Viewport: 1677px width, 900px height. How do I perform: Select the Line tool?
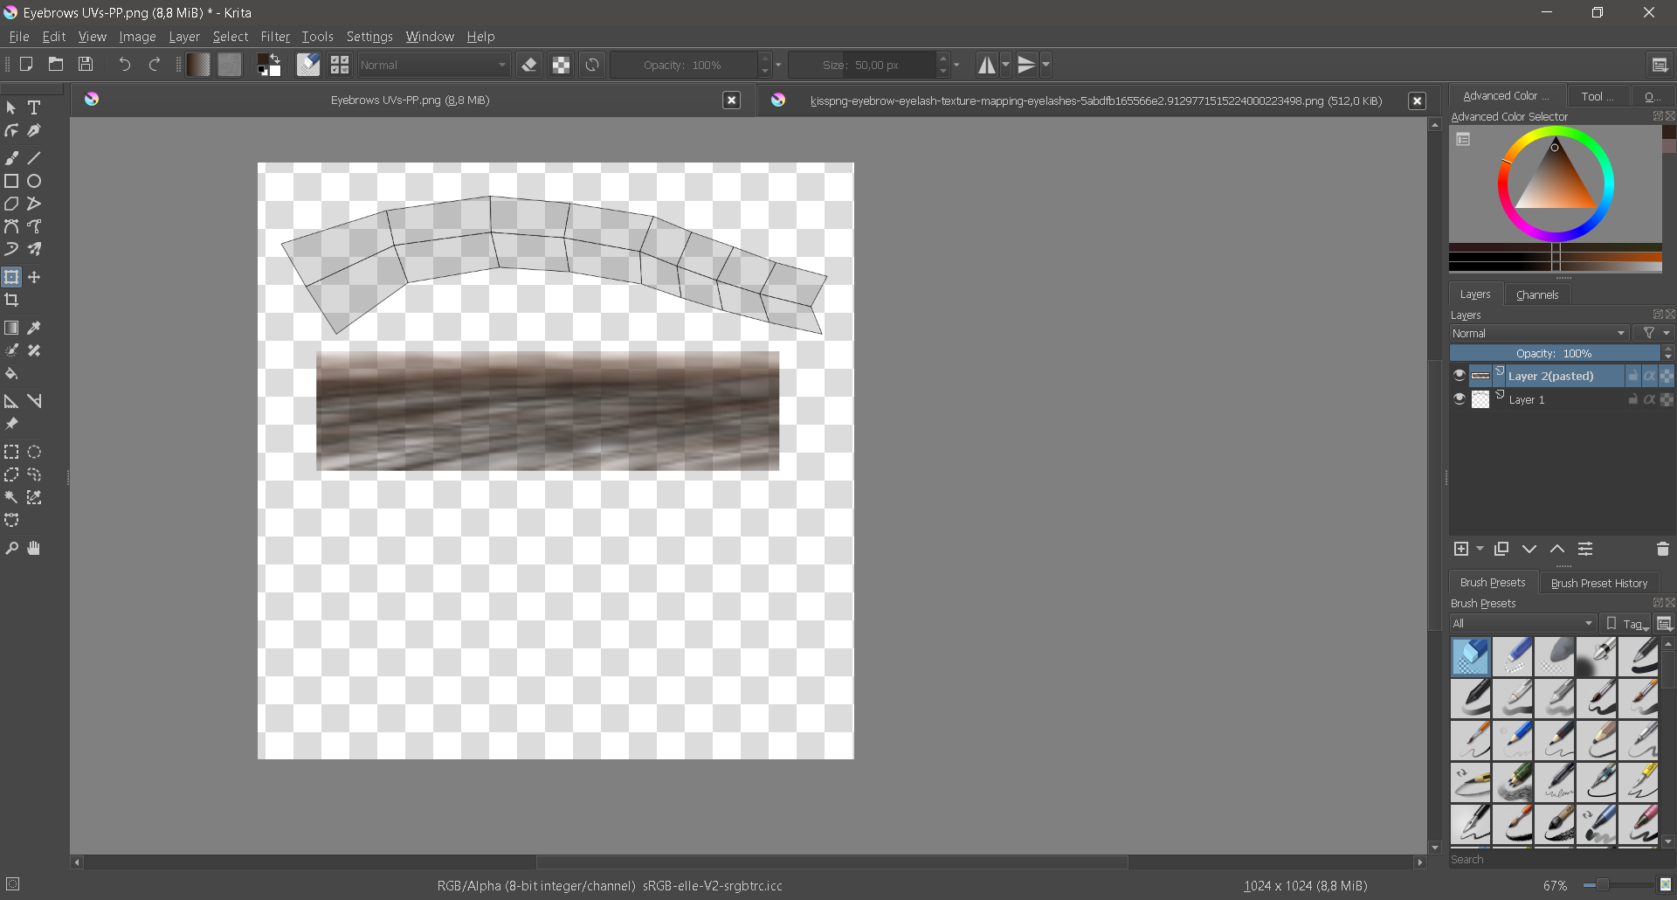(34, 158)
